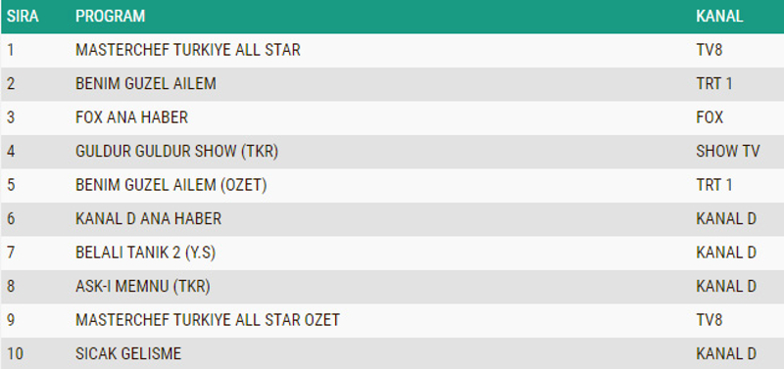Image resolution: width=784 pixels, height=369 pixels.
Task: Select BENIM GUZEL AILEM program
Action: (145, 83)
